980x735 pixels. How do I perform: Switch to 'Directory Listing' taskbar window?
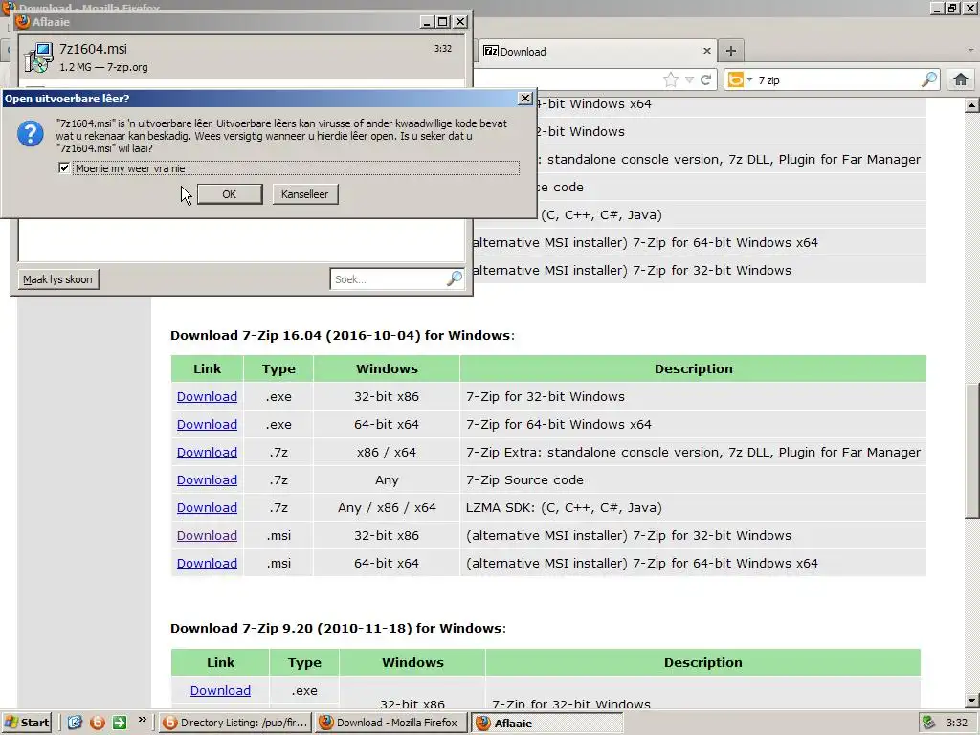pyautogui.click(x=235, y=723)
